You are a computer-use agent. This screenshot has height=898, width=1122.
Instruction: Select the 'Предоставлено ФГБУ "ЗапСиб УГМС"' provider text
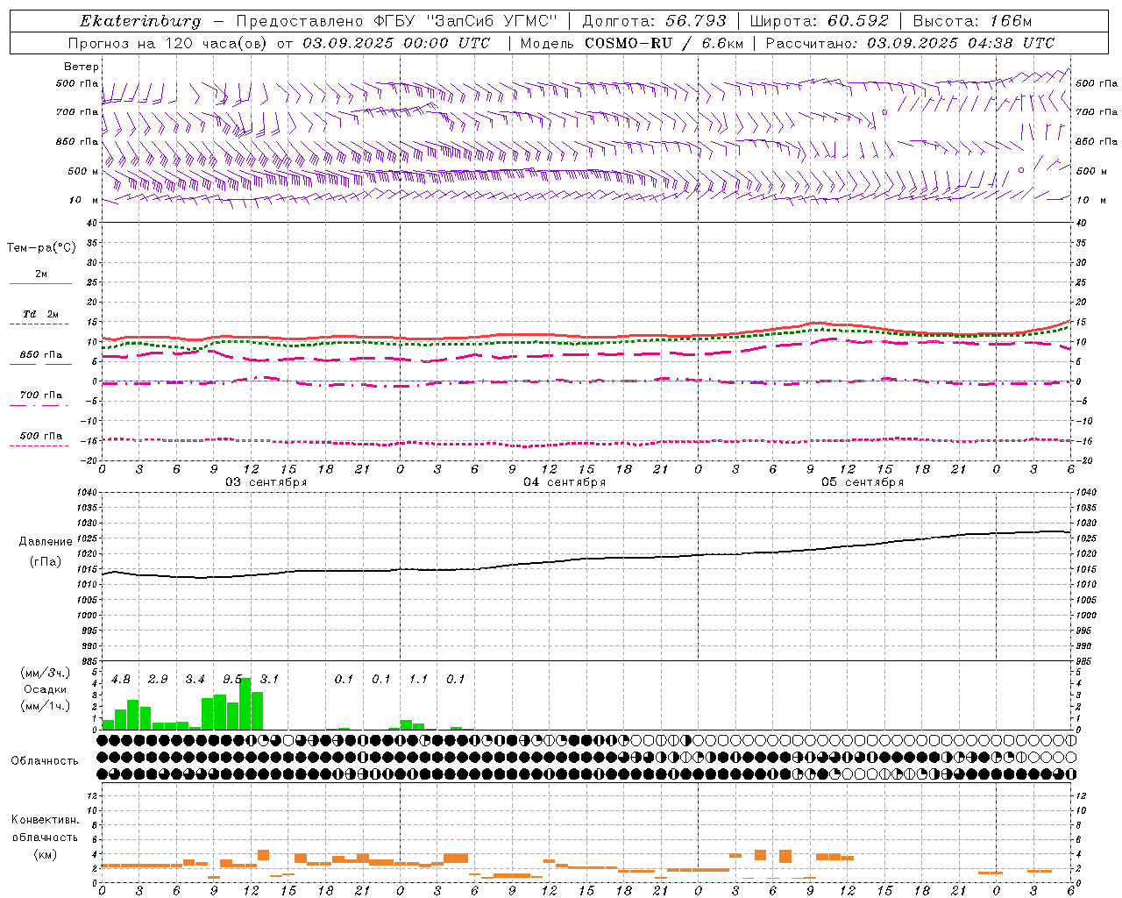[397, 21]
